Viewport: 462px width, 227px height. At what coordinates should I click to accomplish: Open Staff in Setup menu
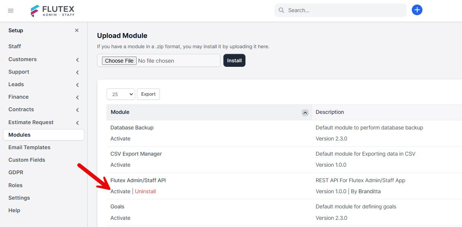click(x=15, y=46)
